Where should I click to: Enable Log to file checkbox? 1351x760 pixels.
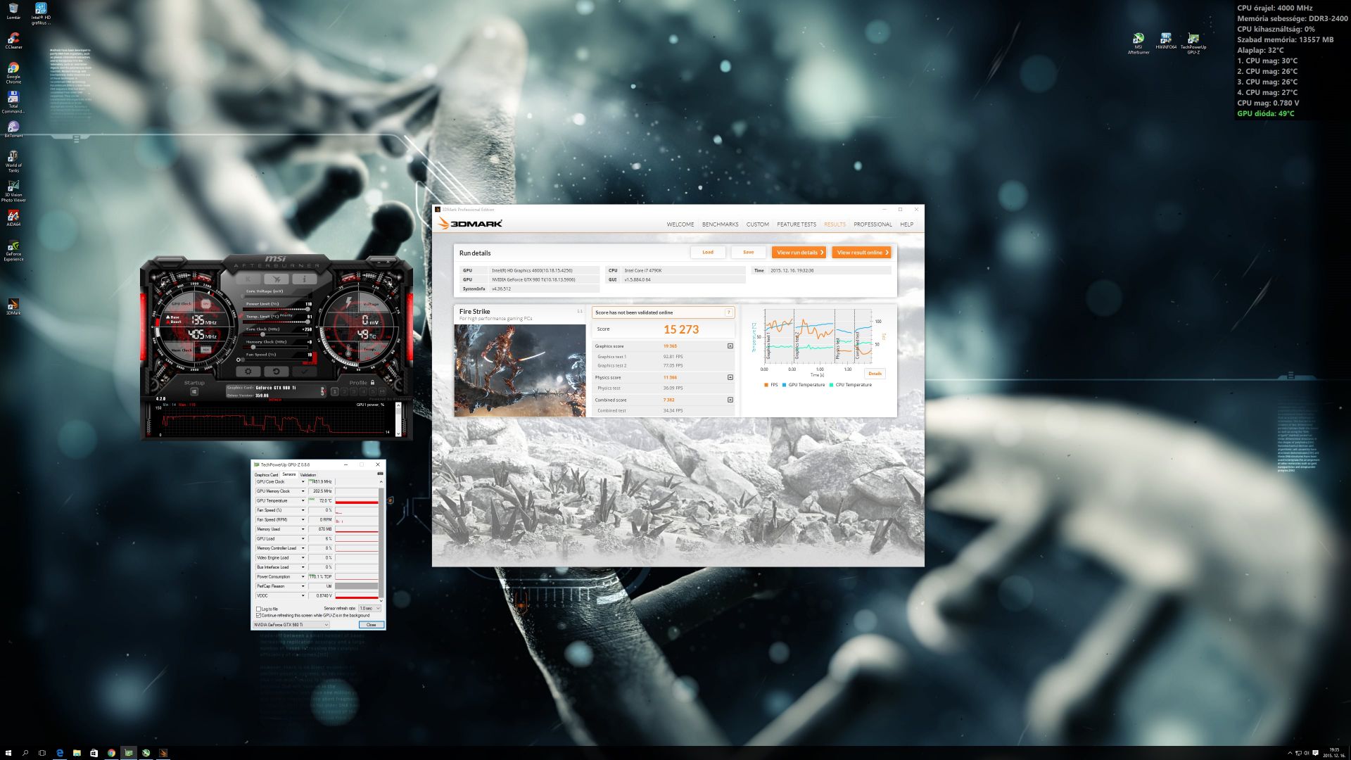(258, 609)
